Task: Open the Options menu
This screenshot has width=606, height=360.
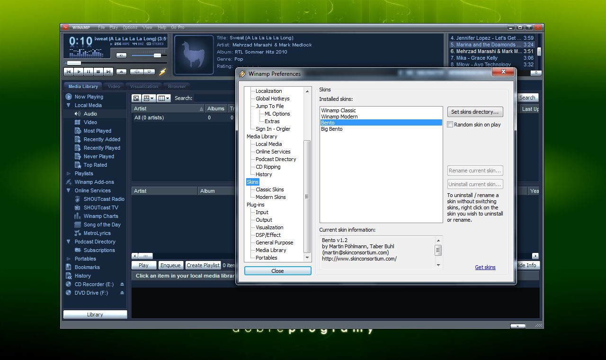Action: (x=130, y=27)
